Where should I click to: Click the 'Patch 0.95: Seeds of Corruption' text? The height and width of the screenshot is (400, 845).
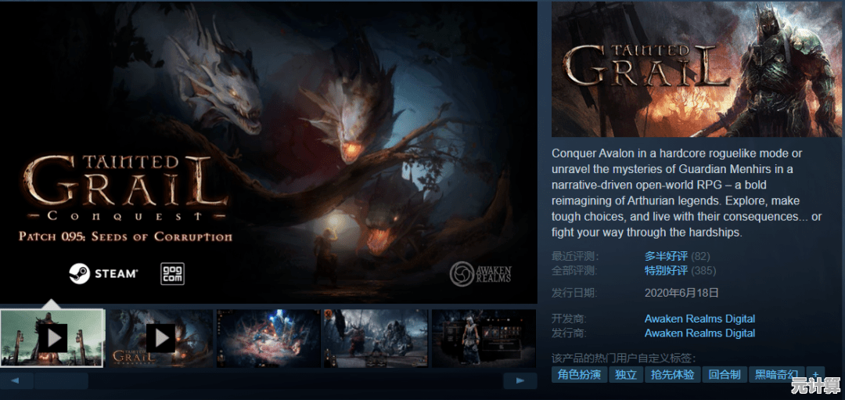tap(125, 236)
